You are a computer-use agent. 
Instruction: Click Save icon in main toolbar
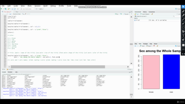[x=12, y=9]
